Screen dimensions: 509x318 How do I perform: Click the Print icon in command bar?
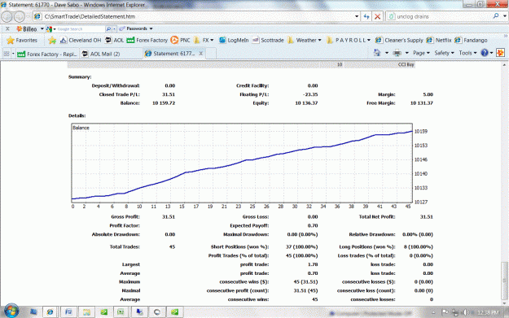pos(397,53)
